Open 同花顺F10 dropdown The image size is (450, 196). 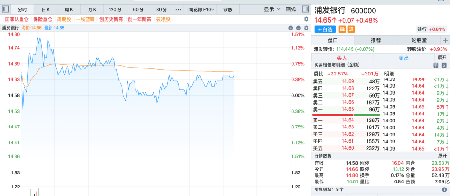click(x=202, y=9)
